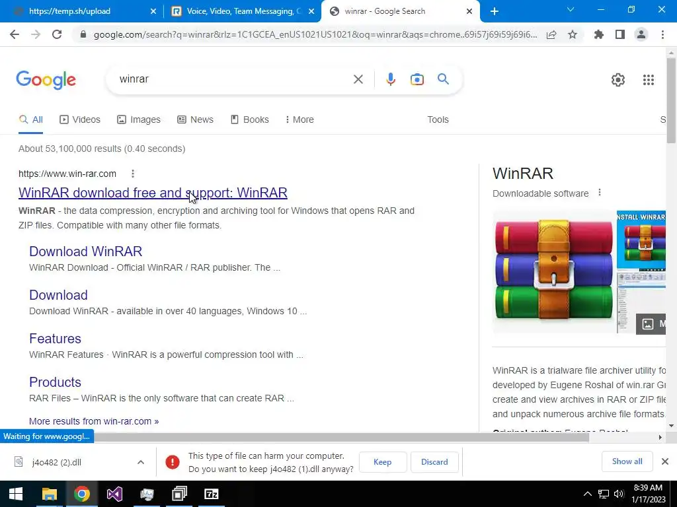Open WinRAR knowledge panel more options
Image resolution: width=677 pixels, height=507 pixels.
[599, 193]
